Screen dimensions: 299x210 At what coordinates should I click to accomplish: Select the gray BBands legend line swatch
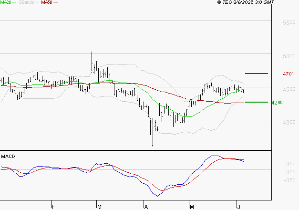click(36, 3)
